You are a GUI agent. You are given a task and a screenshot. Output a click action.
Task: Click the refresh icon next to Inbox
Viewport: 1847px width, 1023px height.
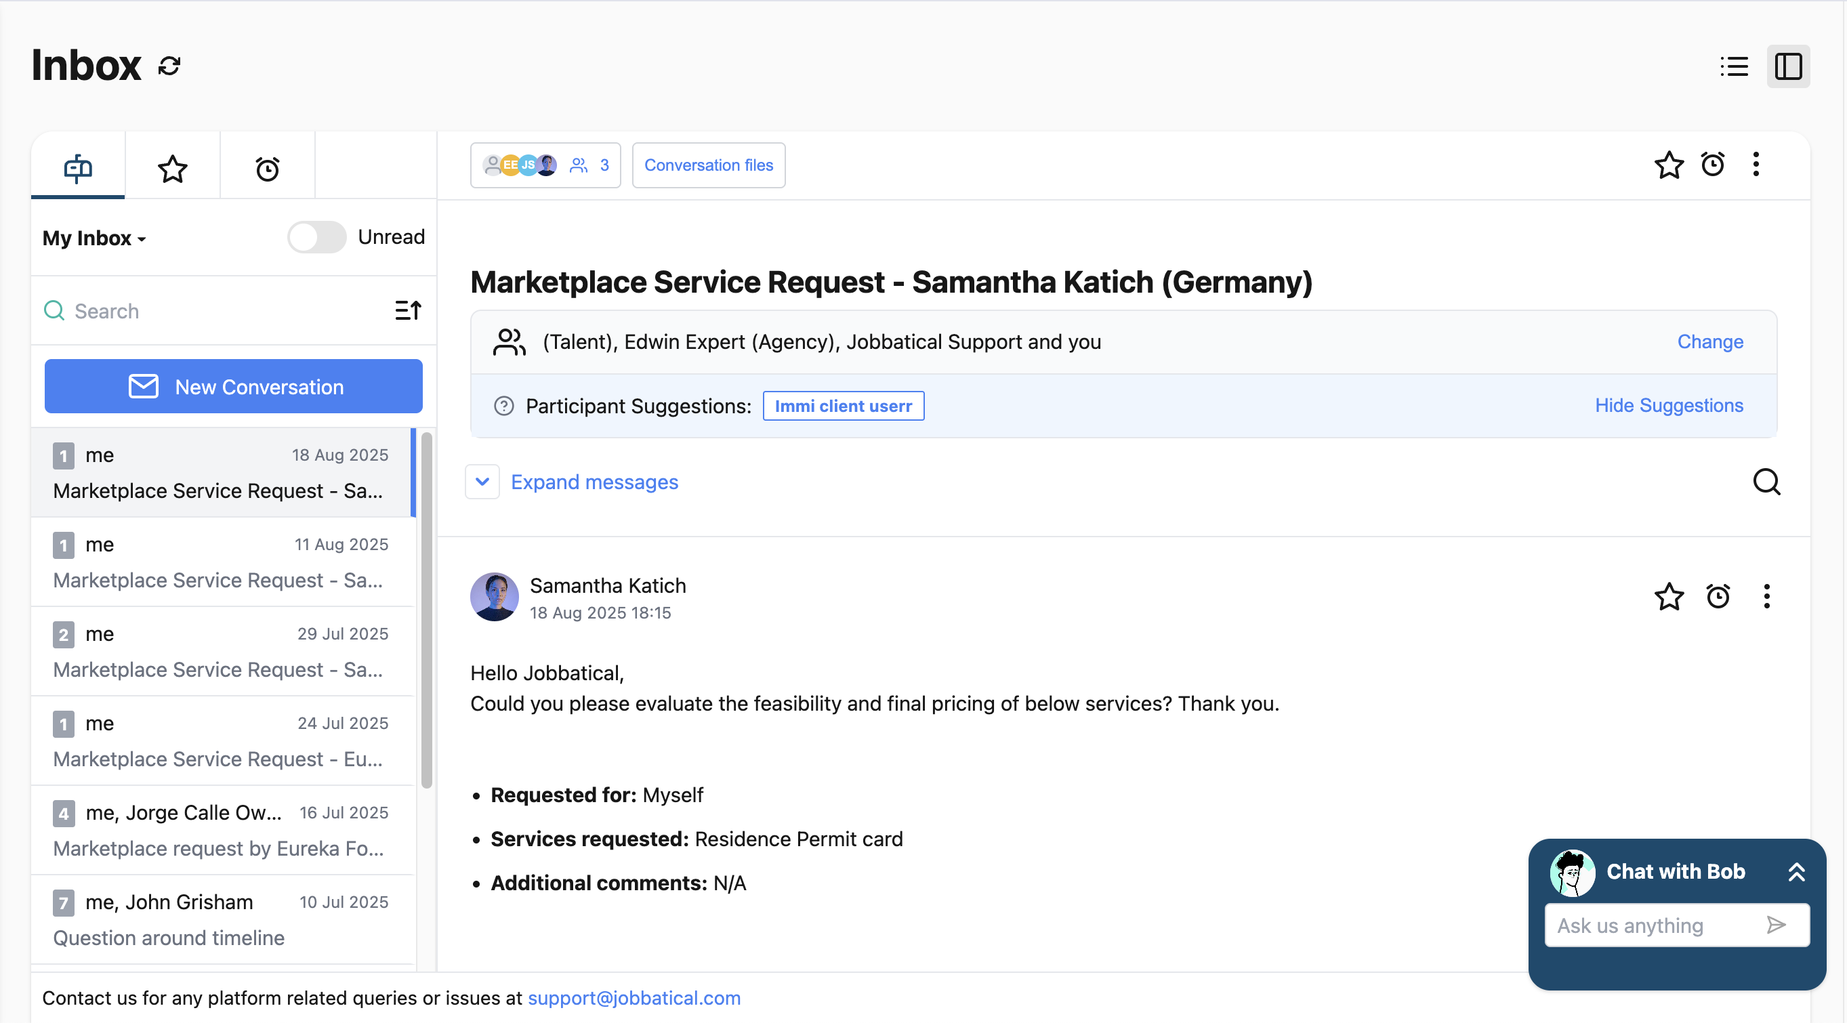click(x=169, y=66)
